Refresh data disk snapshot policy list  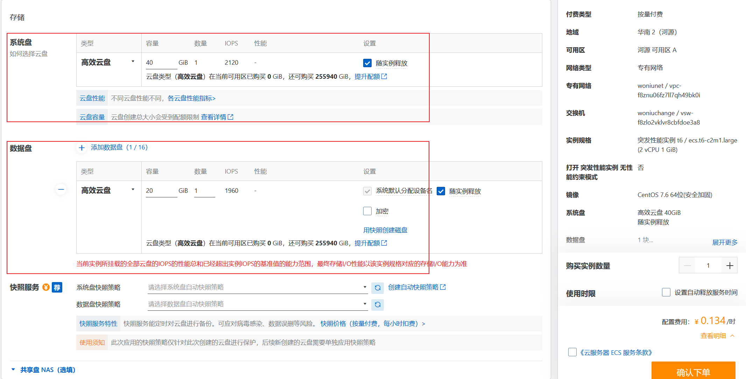378,304
